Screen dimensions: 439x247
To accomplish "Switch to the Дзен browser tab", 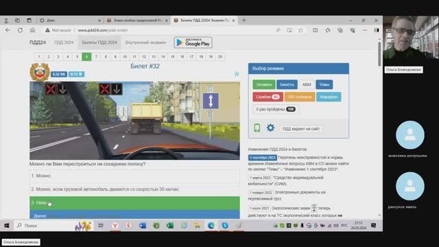I will [70, 20].
